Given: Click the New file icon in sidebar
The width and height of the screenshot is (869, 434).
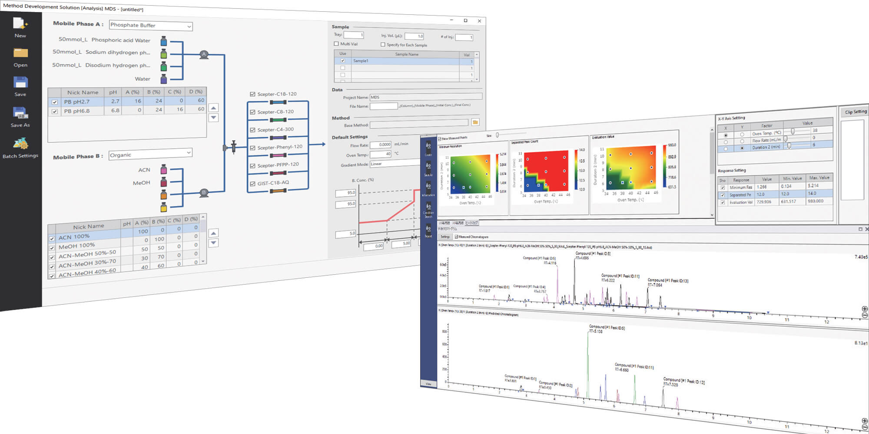Looking at the screenshot, I should click(20, 23).
